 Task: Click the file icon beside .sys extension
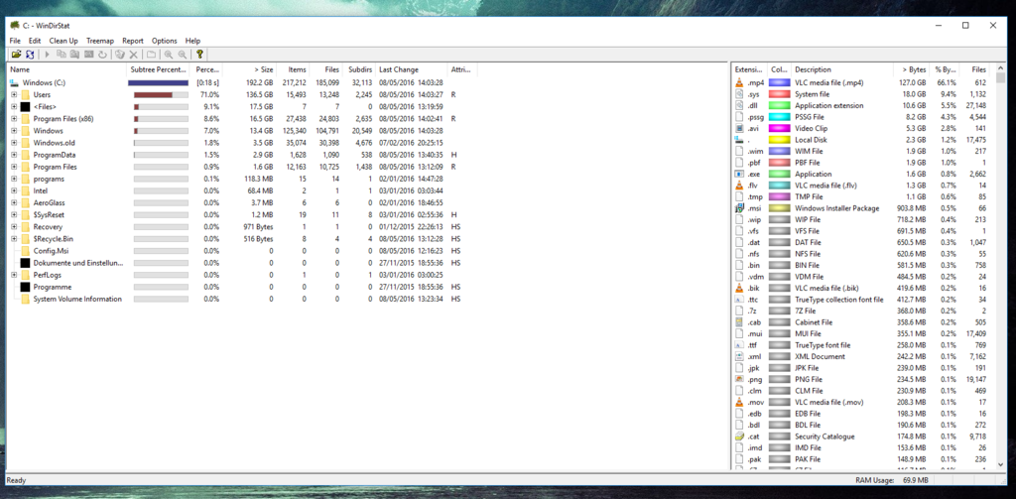pyautogui.click(x=739, y=94)
